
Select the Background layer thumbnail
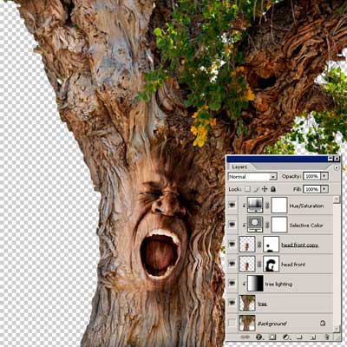point(247,323)
